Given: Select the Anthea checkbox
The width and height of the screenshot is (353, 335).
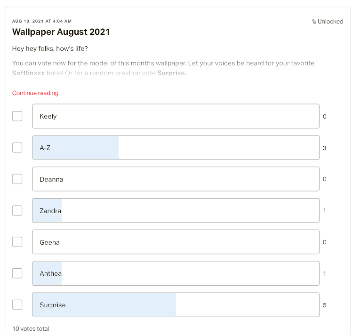Looking at the screenshot, I should coord(17,273).
